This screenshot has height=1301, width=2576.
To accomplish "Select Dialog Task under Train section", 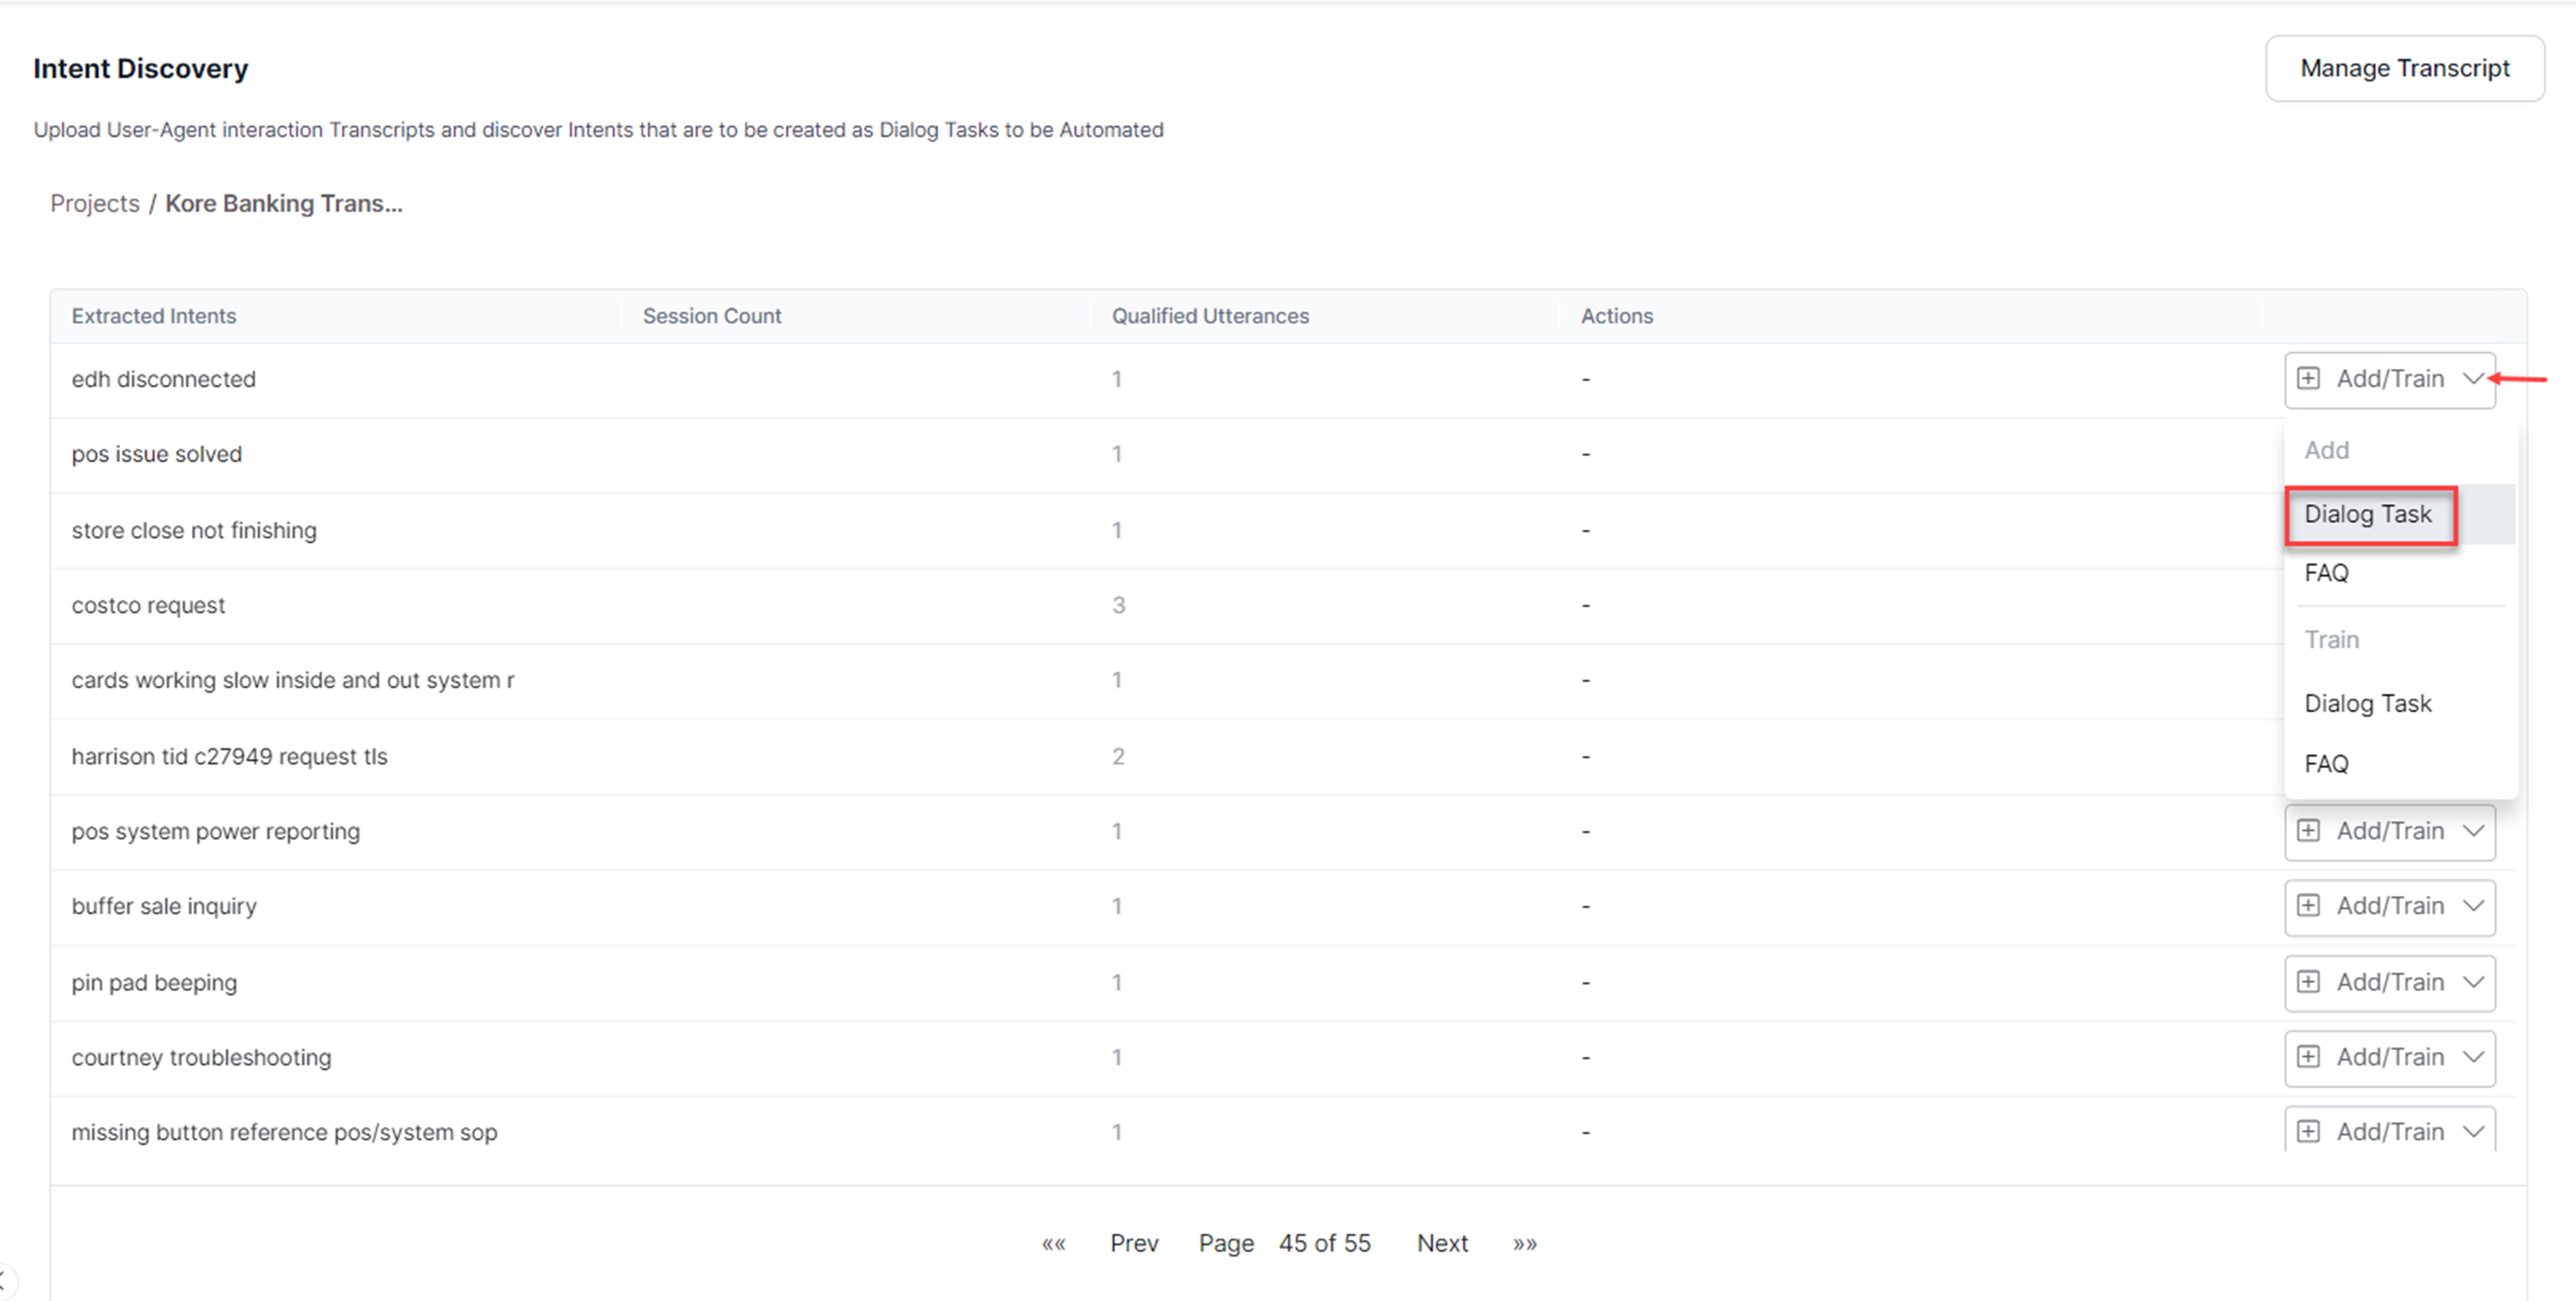I will (2368, 703).
